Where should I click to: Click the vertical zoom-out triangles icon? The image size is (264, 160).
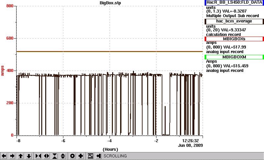63,156
